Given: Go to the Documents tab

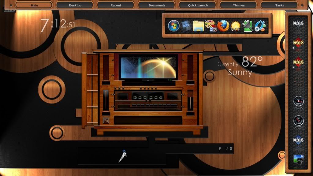Looking at the screenshot, I should point(157,5).
